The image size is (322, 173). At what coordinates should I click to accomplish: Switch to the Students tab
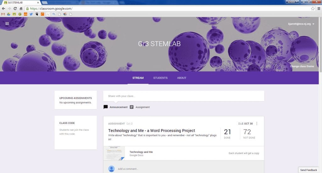pos(160,78)
